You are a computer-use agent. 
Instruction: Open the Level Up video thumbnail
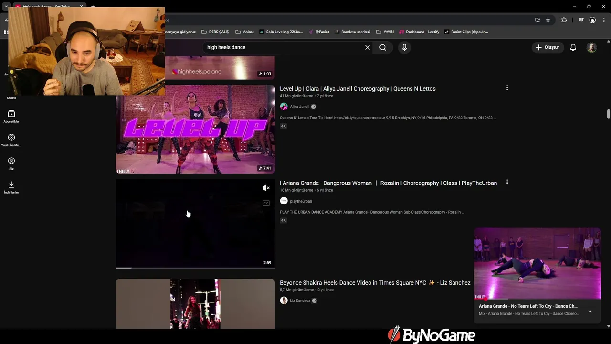pyautogui.click(x=195, y=129)
